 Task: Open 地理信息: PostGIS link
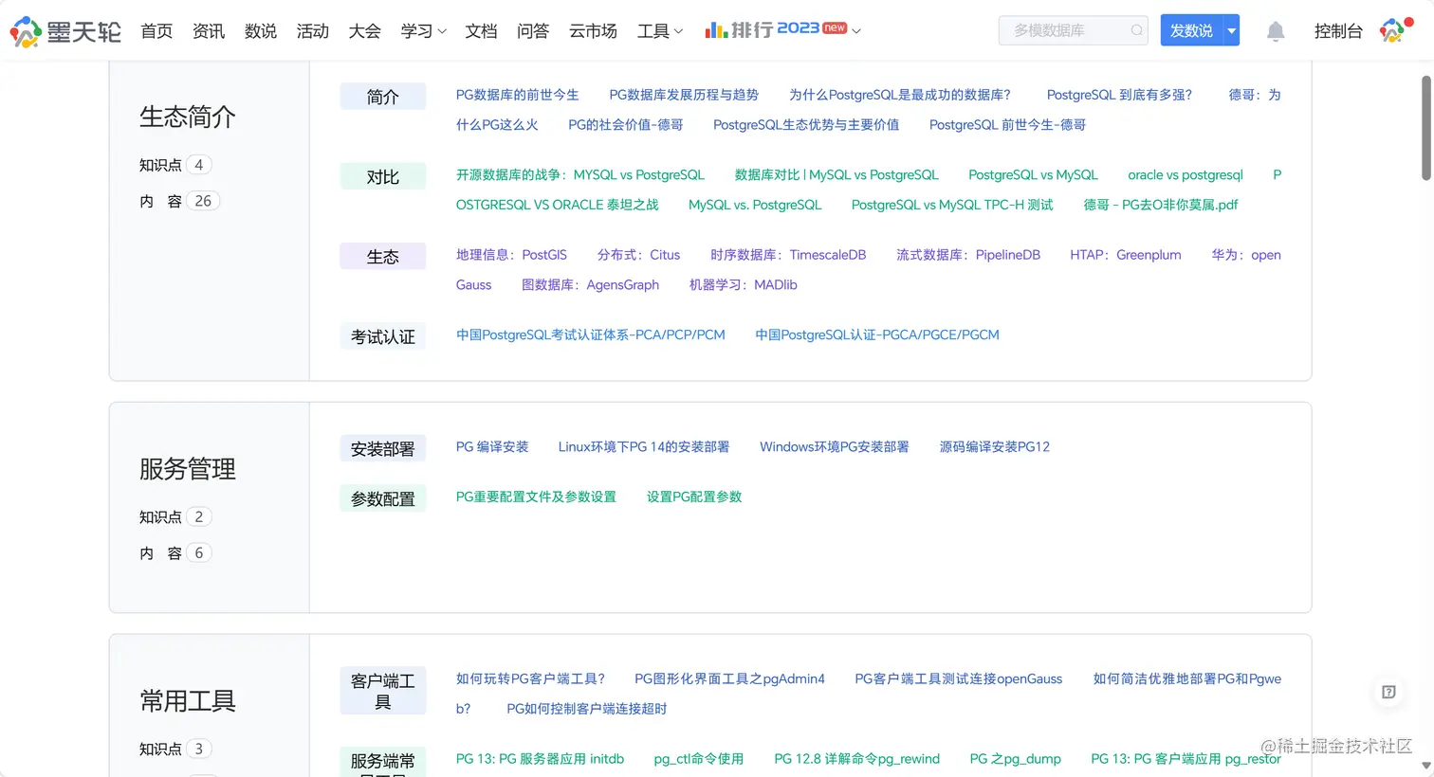click(x=511, y=255)
